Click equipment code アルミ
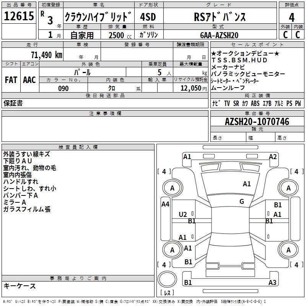 (279, 103)
